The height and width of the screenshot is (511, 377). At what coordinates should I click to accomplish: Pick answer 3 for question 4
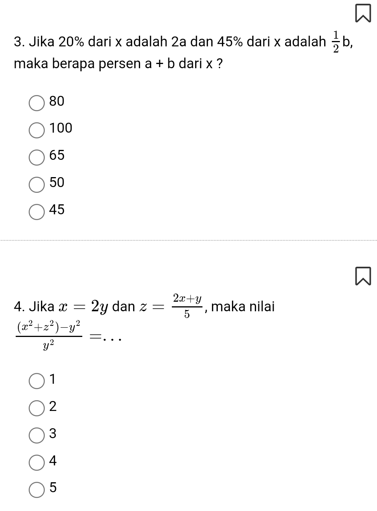click(37, 435)
